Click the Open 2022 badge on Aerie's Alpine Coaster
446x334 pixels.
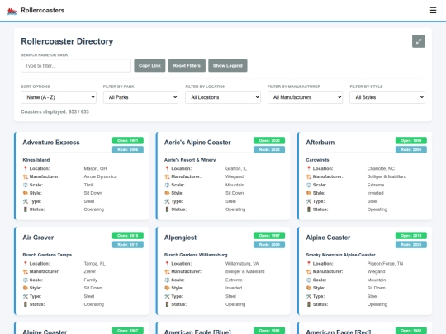pyautogui.click(x=269, y=140)
